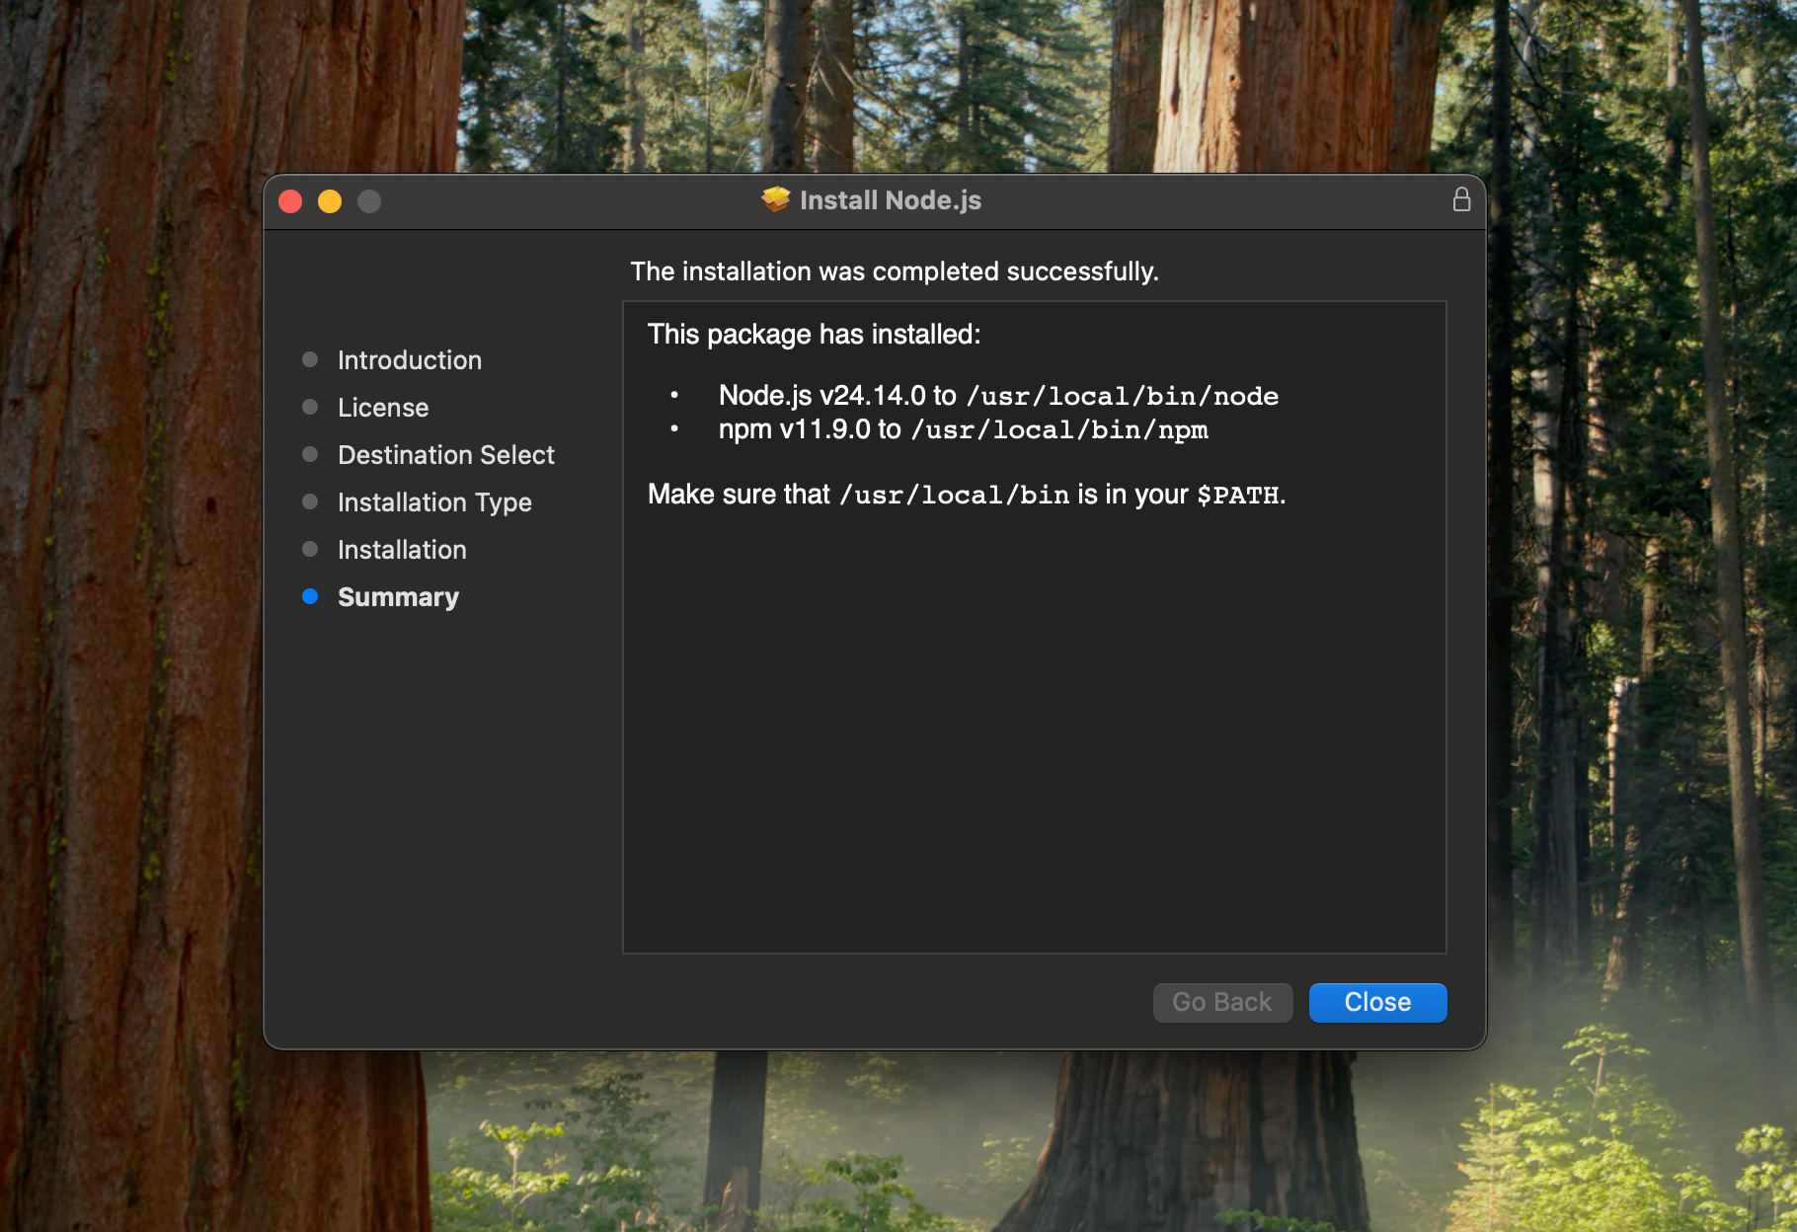Click the red close window button
This screenshot has height=1232, width=1797.
tap(290, 201)
